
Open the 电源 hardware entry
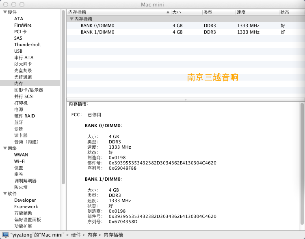[x=19, y=109]
